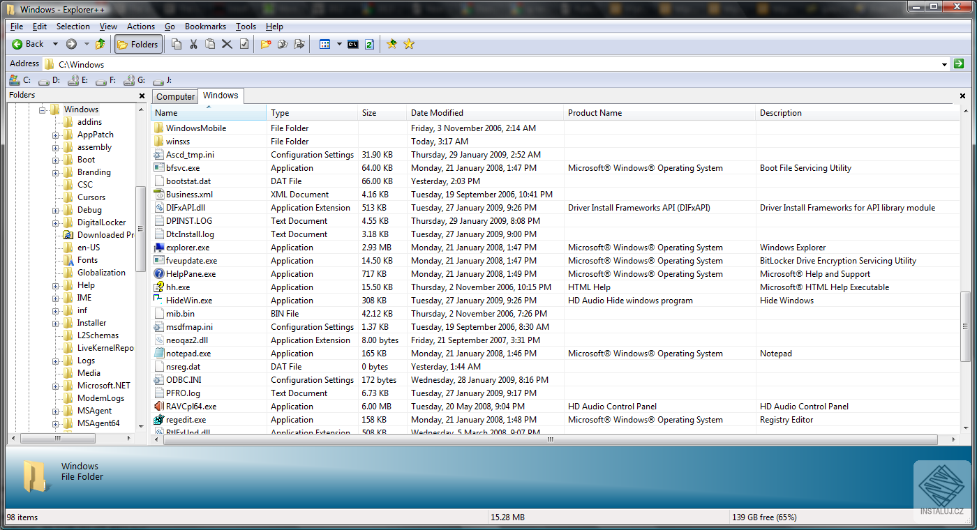This screenshot has height=530, width=977.
Task: Click the green Go arrow button
Action: click(x=959, y=63)
